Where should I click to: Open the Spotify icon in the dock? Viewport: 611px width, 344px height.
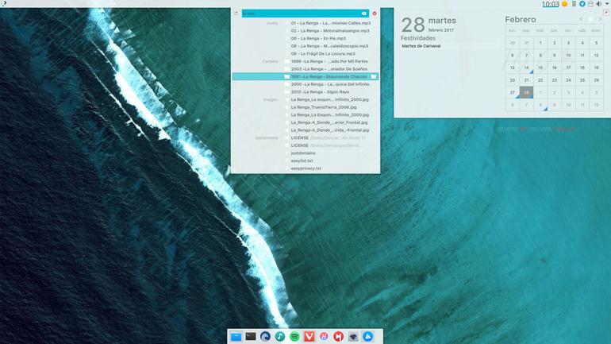[294, 336]
